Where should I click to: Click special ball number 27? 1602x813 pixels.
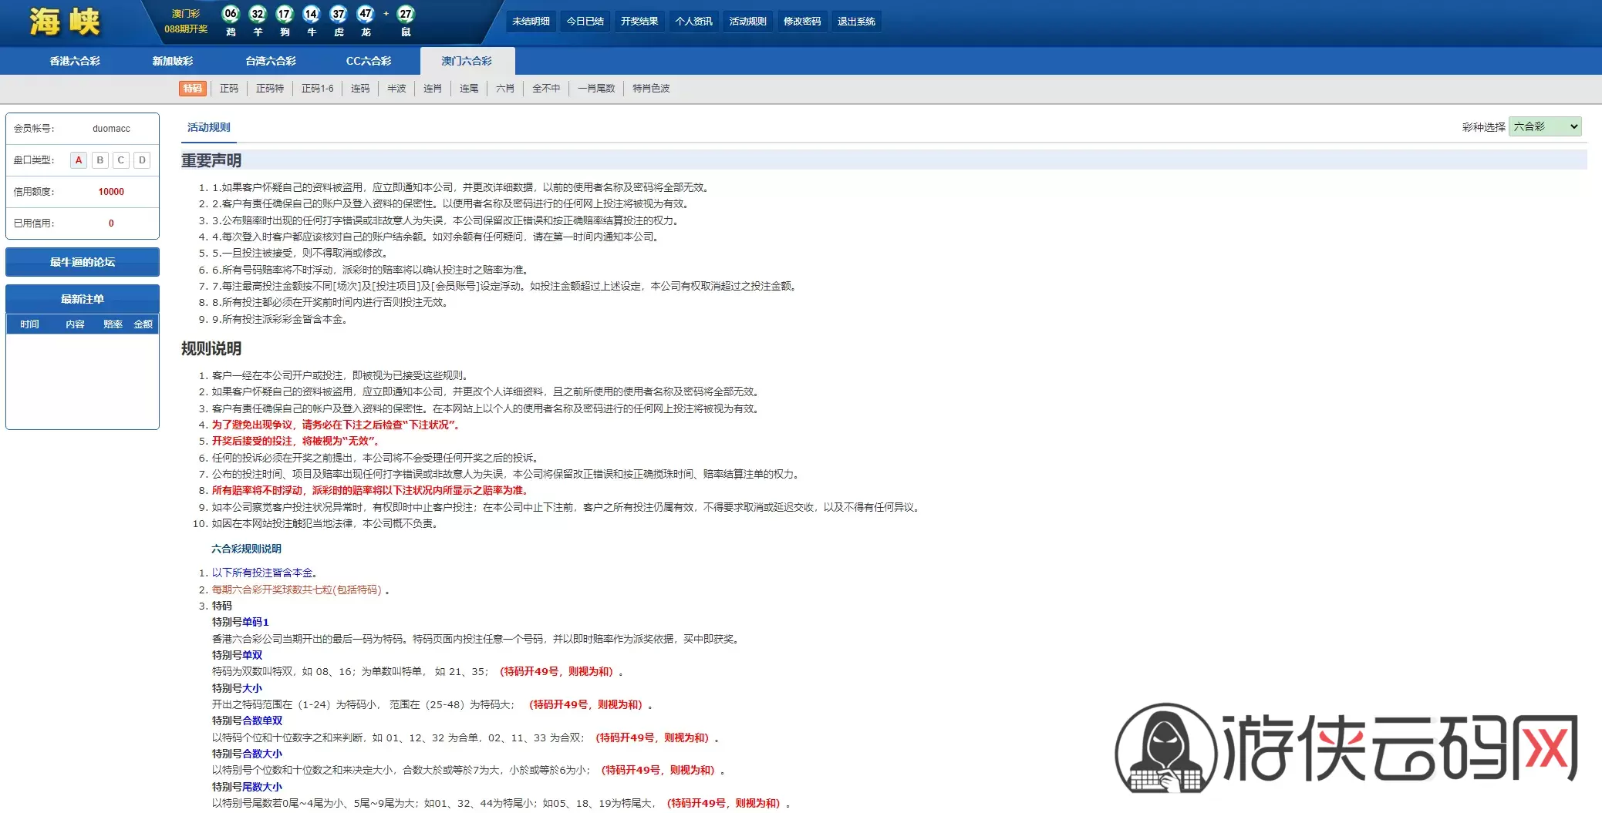[x=406, y=14]
